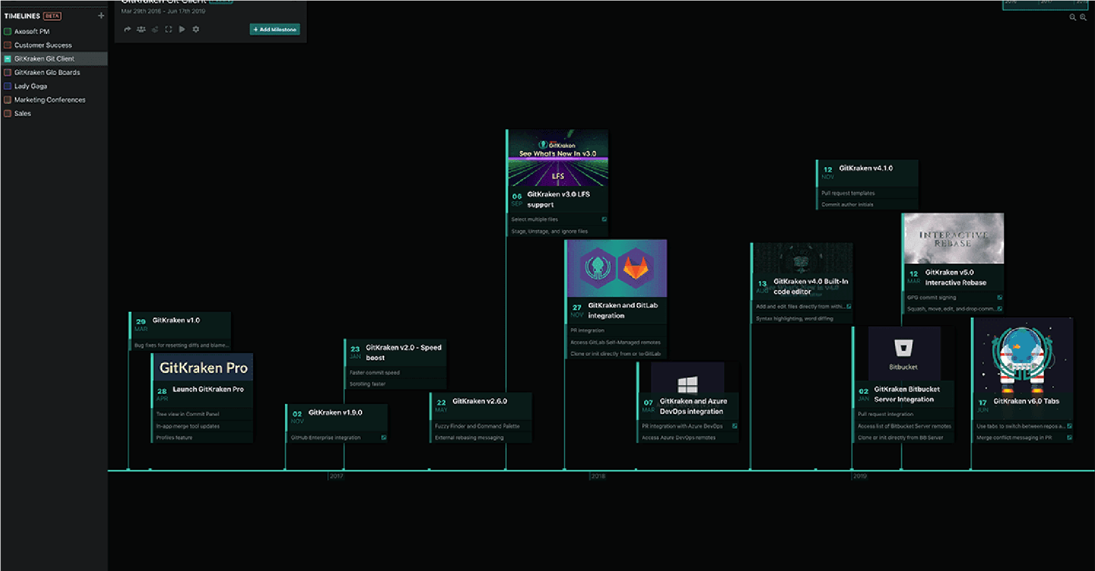Start presentation with the play icon
Image resolution: width=1095 pixels, height=571 pixels.
click(182, 29)
